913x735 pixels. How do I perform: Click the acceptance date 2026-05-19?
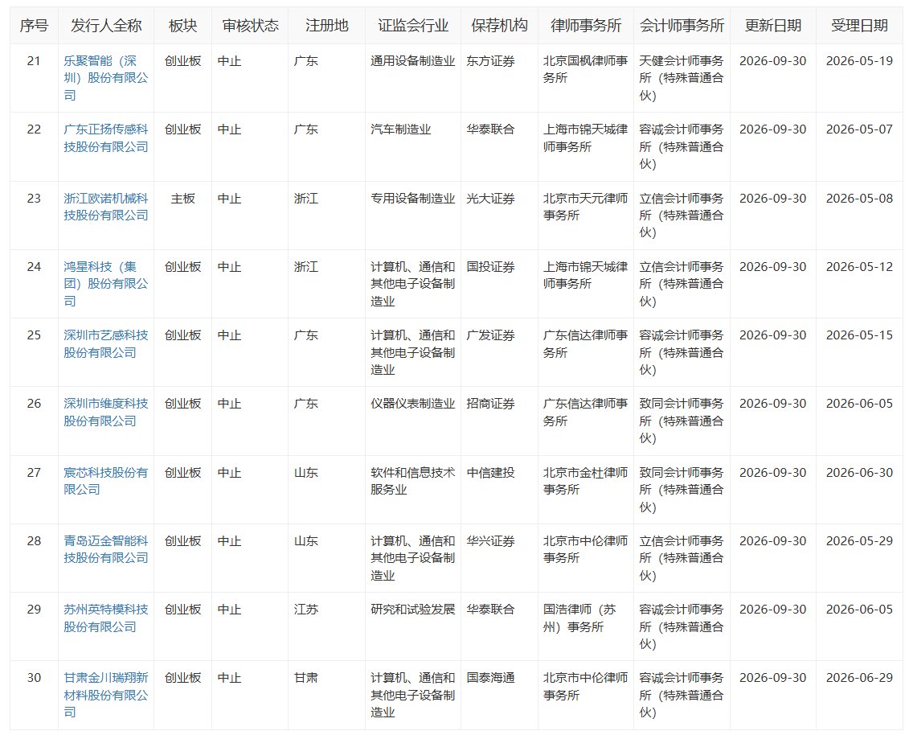click(859, 61)
